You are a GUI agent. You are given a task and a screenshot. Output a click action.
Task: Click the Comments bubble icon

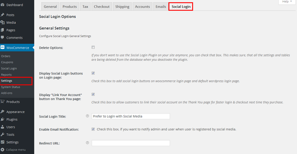pos(3,38)
